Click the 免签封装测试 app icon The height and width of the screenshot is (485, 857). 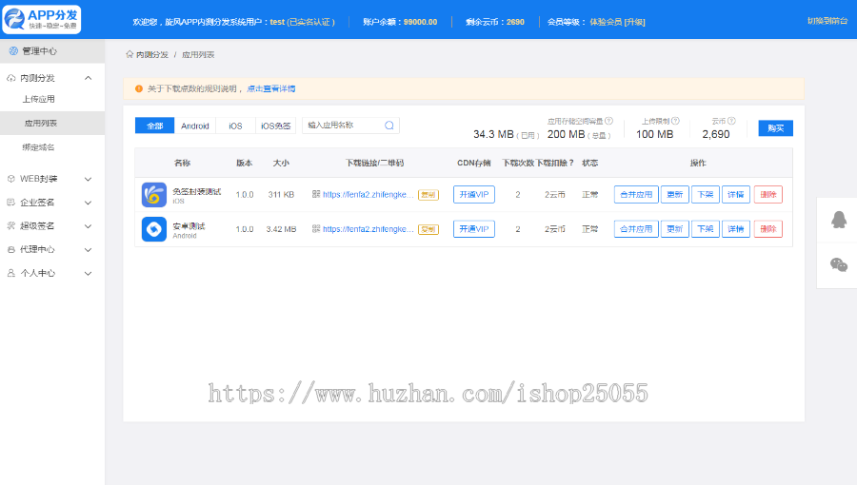[154, 195]
